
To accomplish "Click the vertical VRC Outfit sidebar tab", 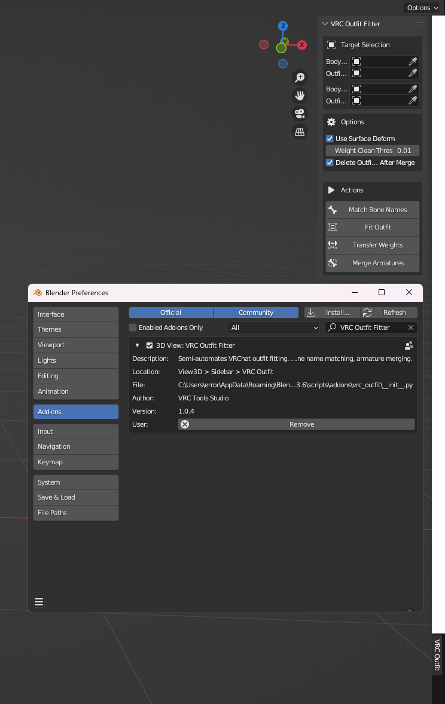I will tap(437, 654).
